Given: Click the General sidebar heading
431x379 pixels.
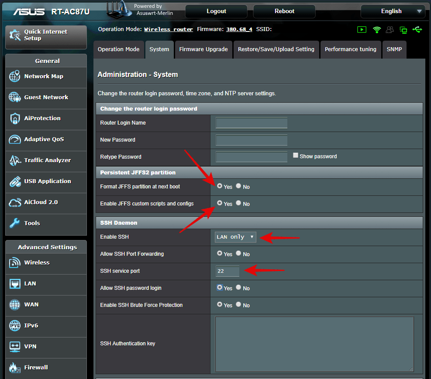Looking at the screenshot, I should click(x=47, y=61).
